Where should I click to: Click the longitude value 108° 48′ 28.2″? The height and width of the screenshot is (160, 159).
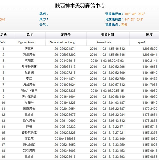(135, 14)
